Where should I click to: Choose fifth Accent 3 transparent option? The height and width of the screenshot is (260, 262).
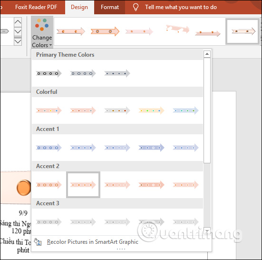tap(185, 222)
